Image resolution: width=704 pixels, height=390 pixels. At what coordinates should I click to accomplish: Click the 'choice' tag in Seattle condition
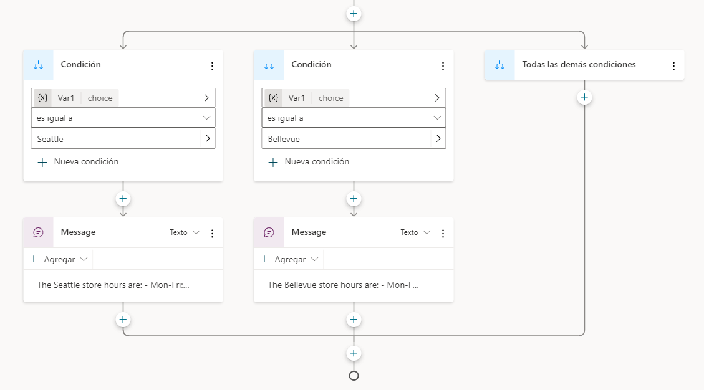[x=100, y=98]
